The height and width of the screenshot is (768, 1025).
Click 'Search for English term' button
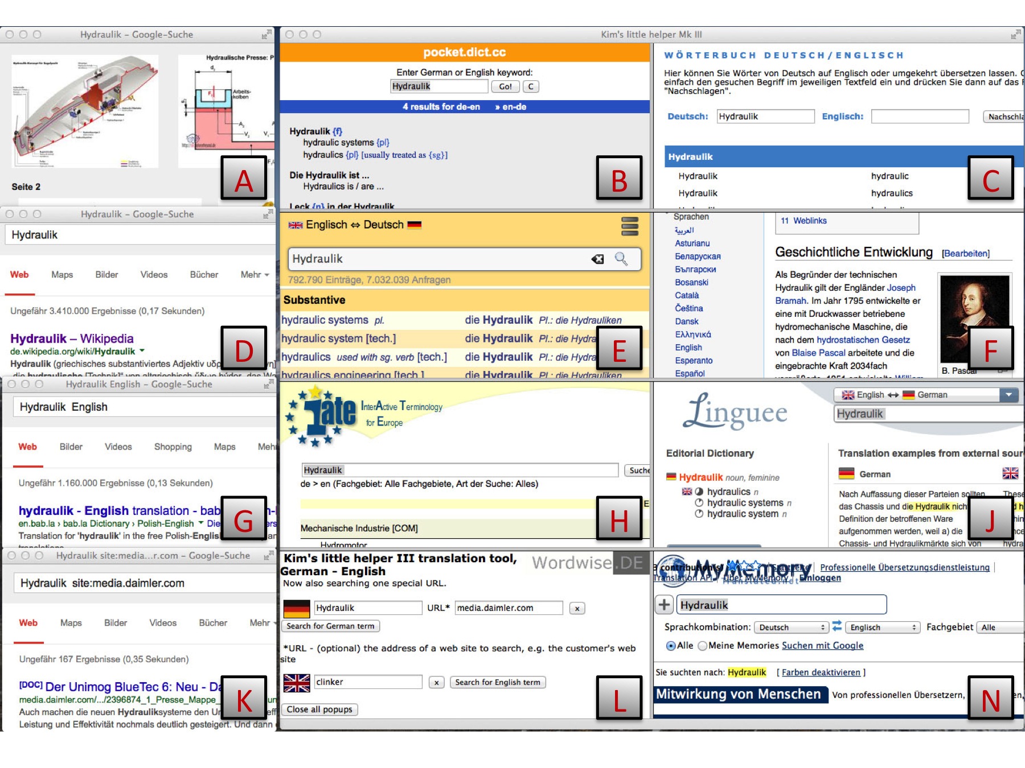tap(497, 682)
